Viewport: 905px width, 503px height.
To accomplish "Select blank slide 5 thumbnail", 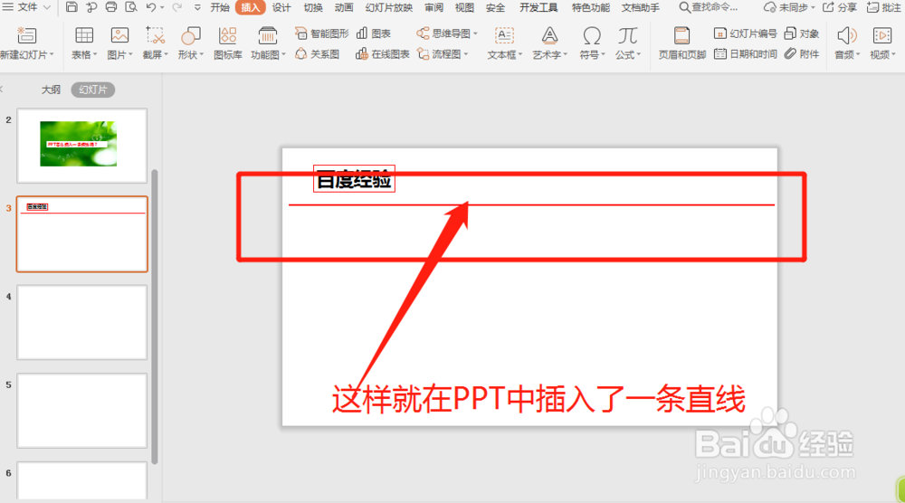I will 82,411.
